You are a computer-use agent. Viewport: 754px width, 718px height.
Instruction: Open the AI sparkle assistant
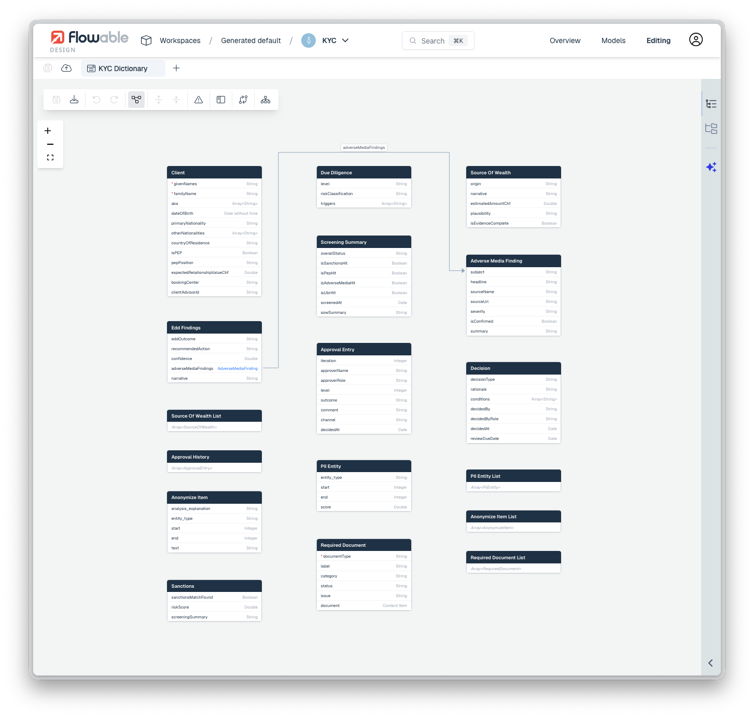[x=711, y=167]
